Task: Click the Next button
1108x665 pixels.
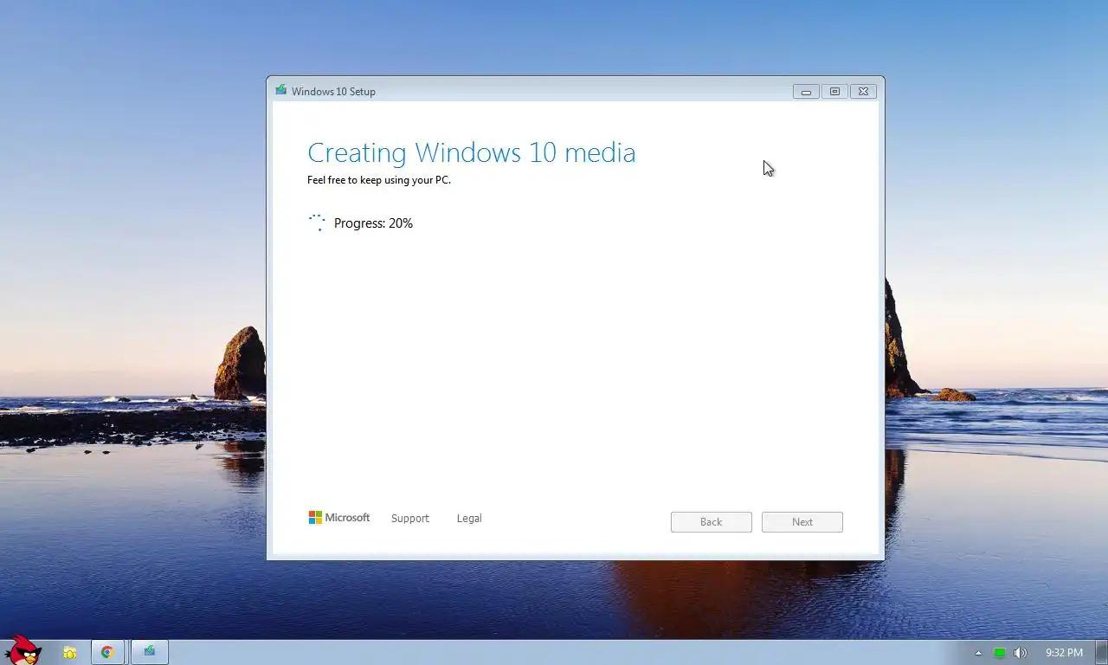Action: click(x=802, y=522)
